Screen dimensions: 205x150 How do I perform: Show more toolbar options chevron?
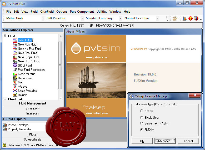167,18
